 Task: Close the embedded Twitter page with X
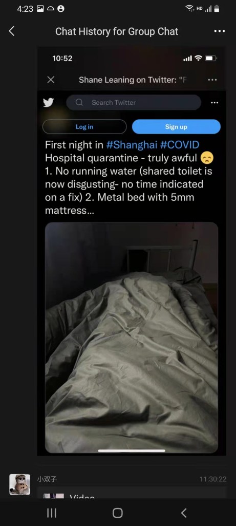tap(51, 80)
